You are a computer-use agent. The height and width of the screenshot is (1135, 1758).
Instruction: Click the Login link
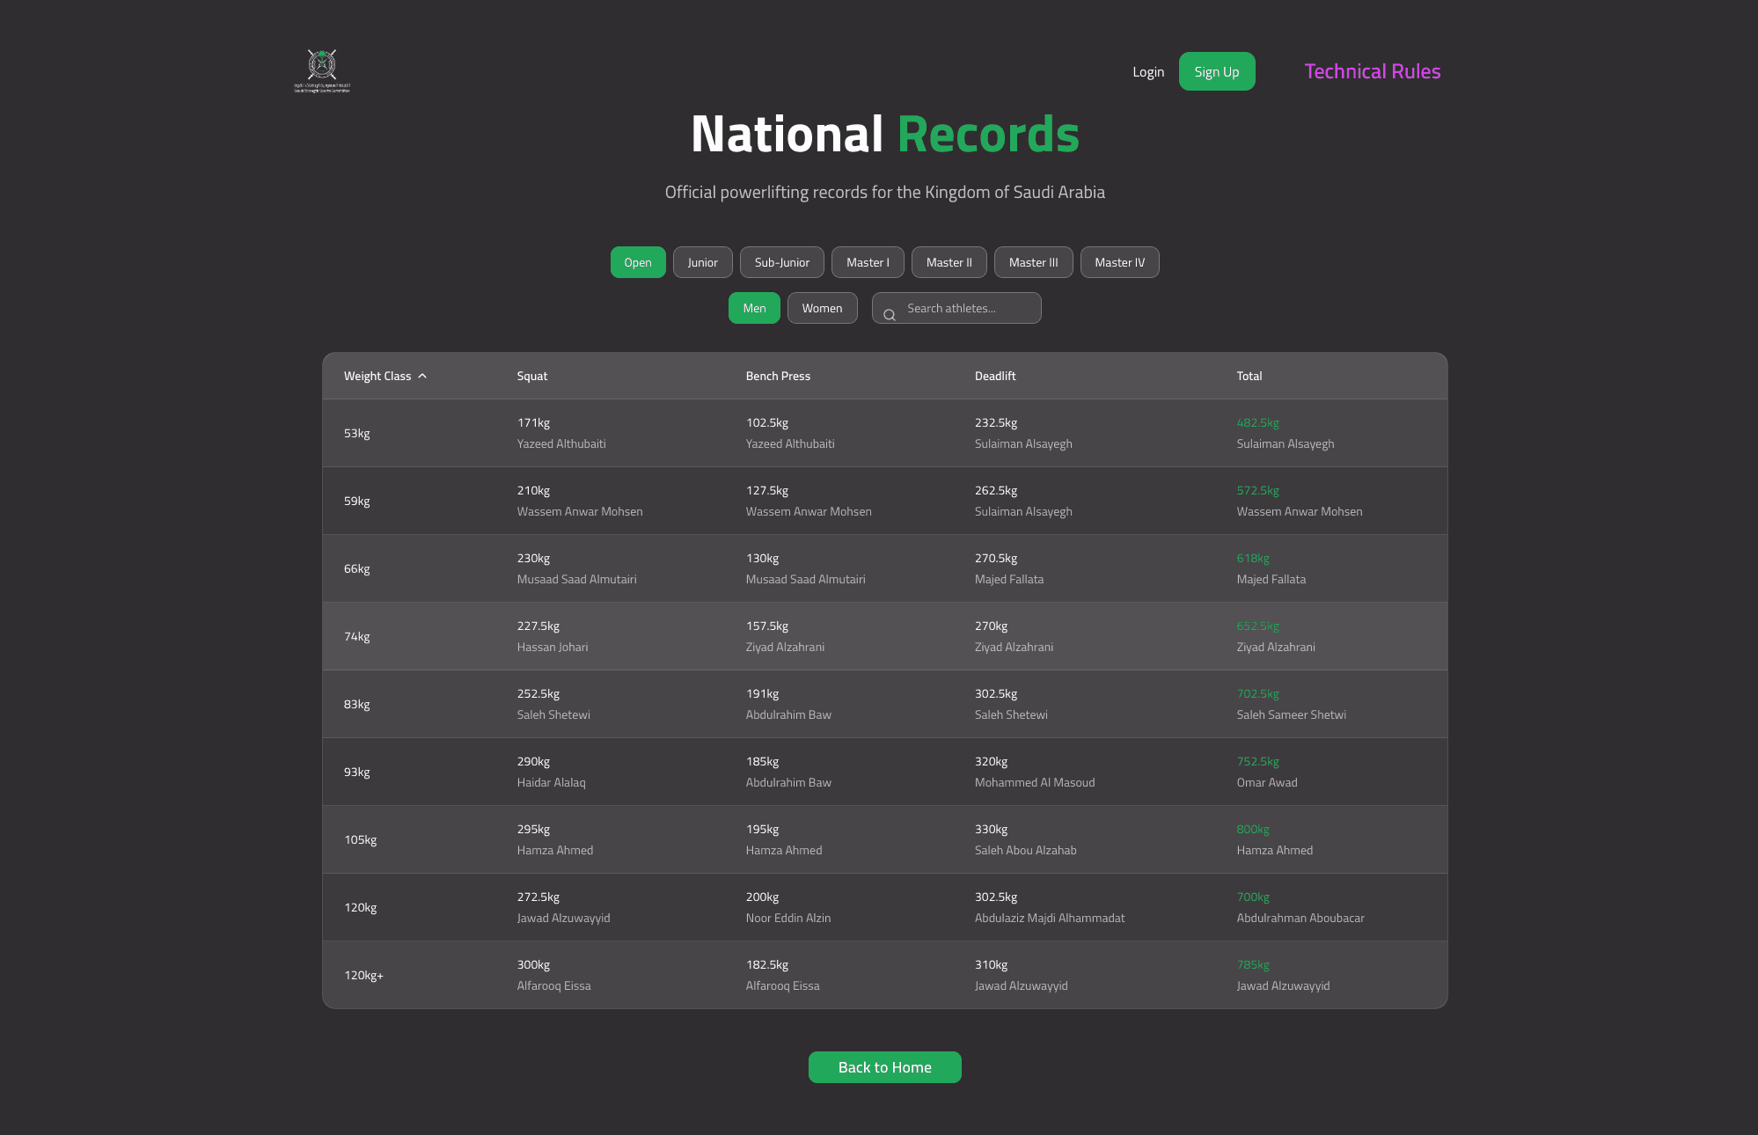tap(1148, 71)
